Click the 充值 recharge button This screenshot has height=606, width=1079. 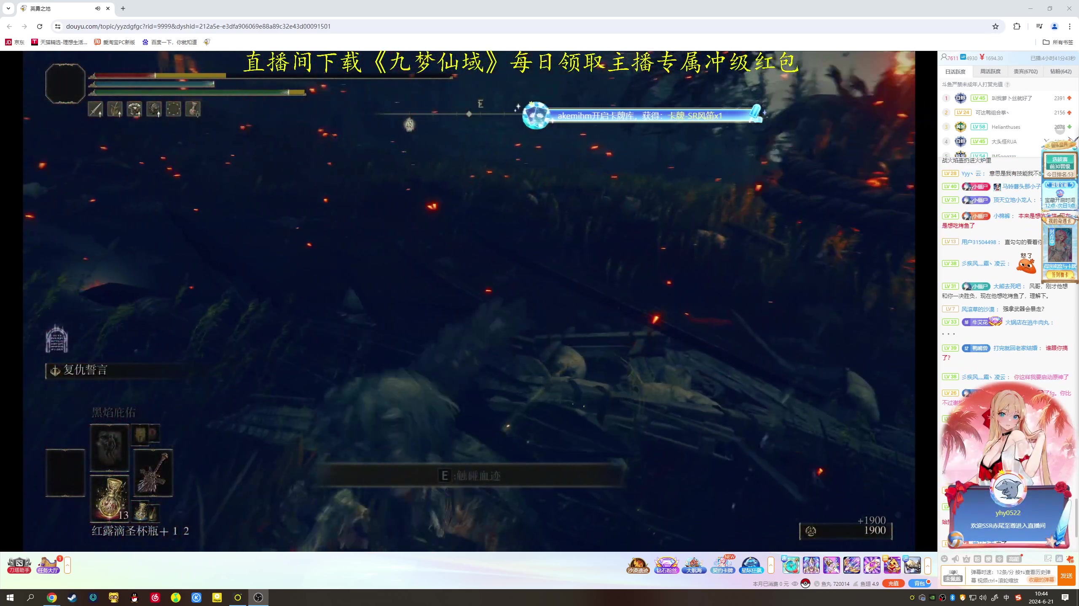894,584
